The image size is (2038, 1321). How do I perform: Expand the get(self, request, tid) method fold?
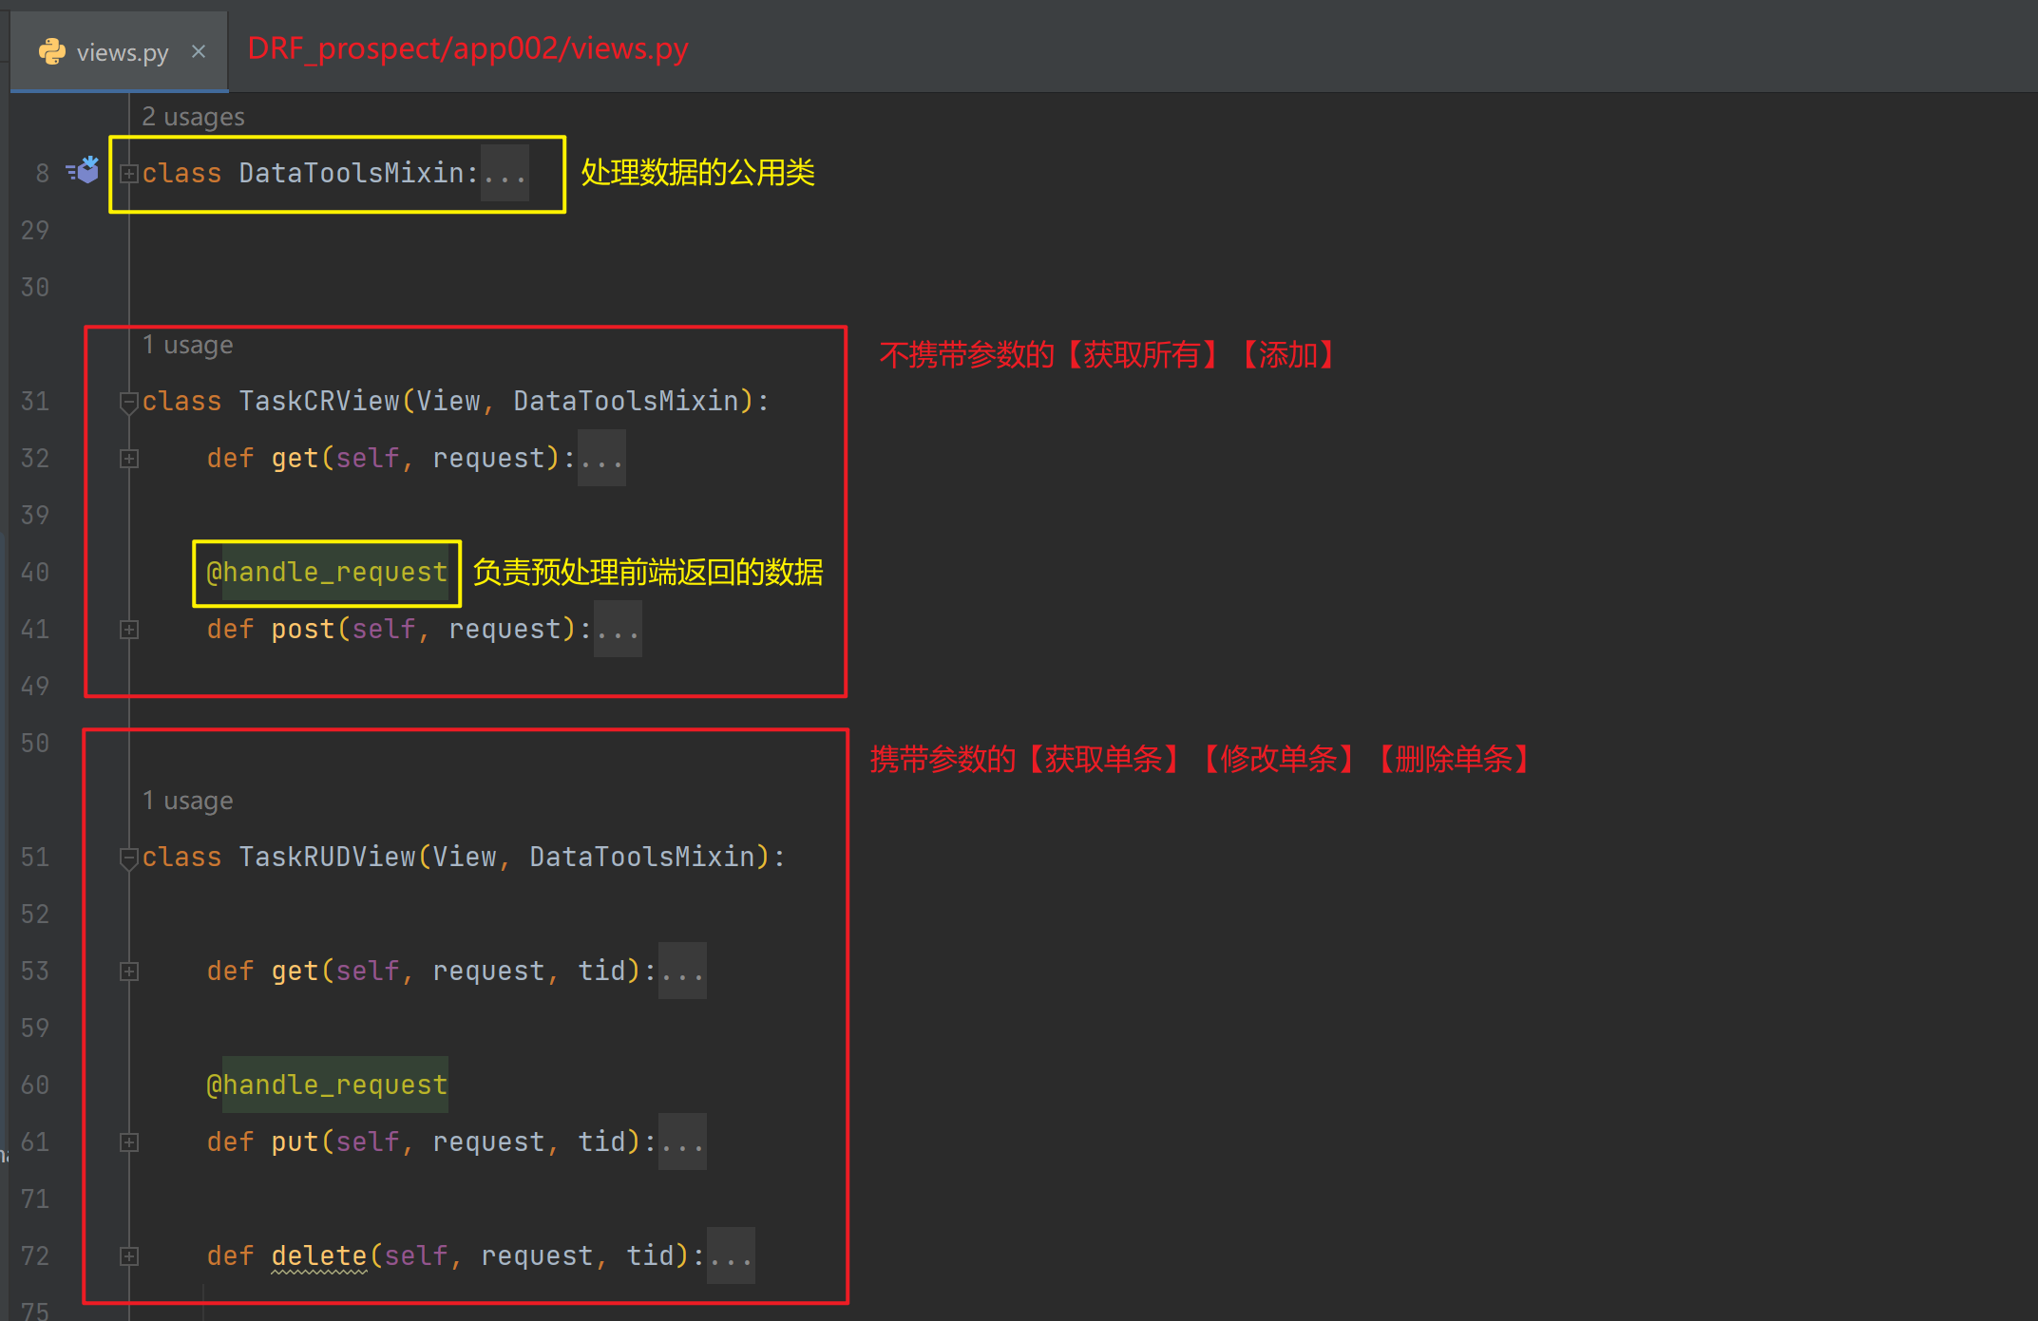(129, 972)
